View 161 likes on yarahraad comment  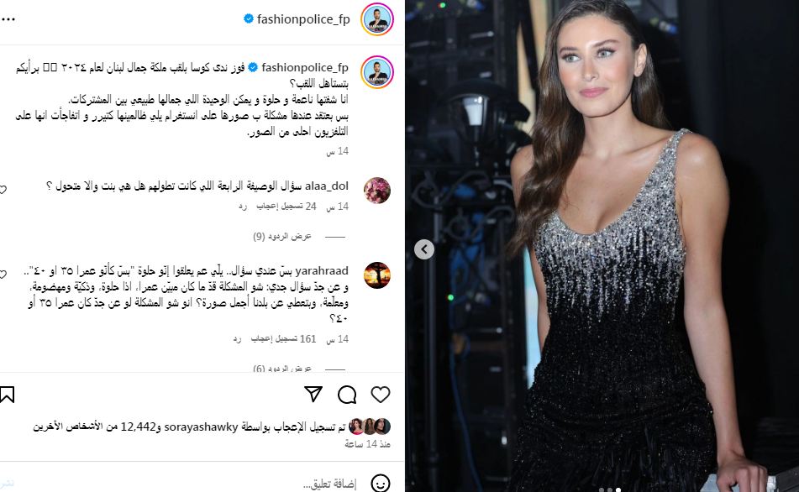pyautogui.click(x=283, y=339)
